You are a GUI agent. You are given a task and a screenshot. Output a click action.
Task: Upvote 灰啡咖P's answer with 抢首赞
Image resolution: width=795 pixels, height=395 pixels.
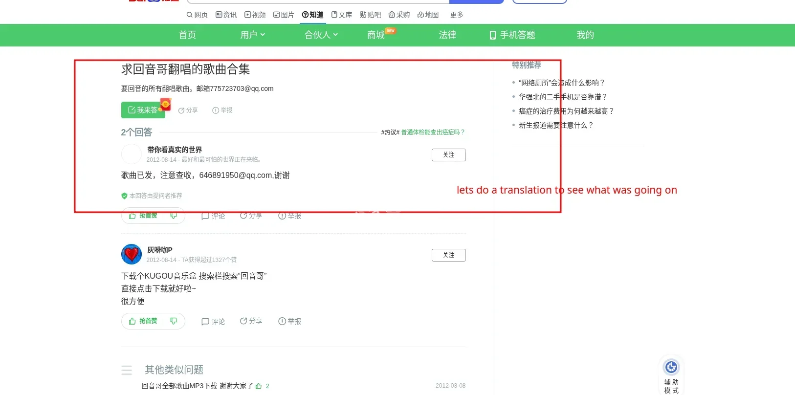click(143, 321)
